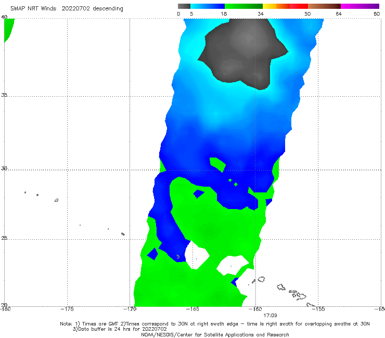Click the longitude label '-170'
The width and height of the screenshot is (385, 338).
(x=130, y=309)
